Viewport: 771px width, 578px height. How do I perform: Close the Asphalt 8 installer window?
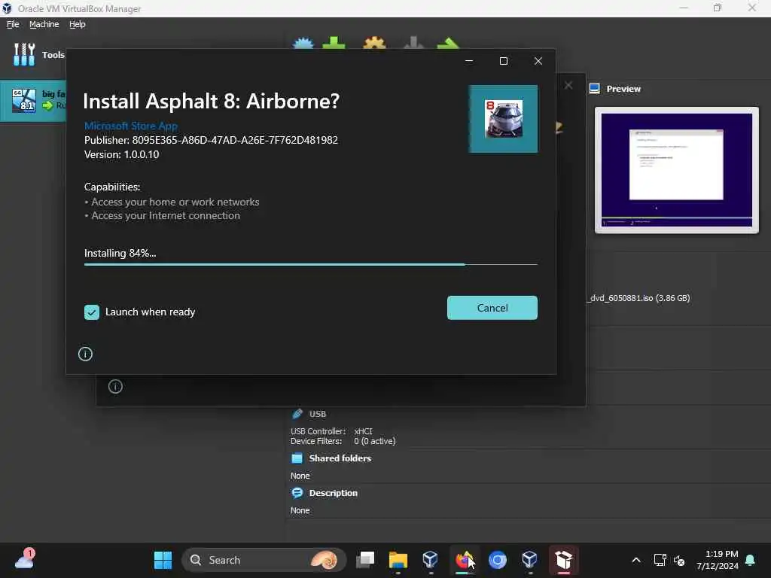point(538,61)
